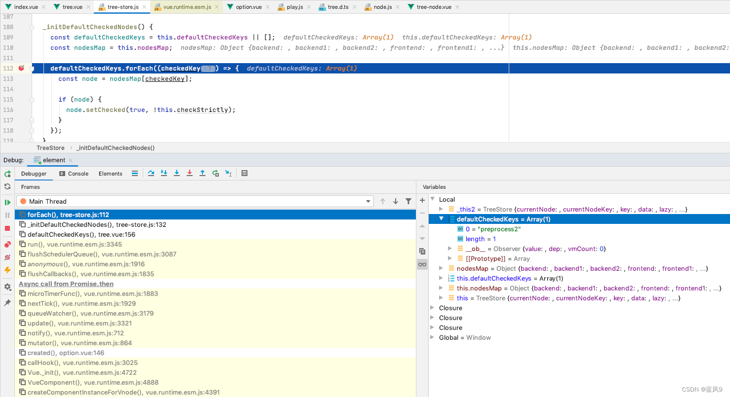Expand the nodesMap variable entry

[x=441, y=268]
